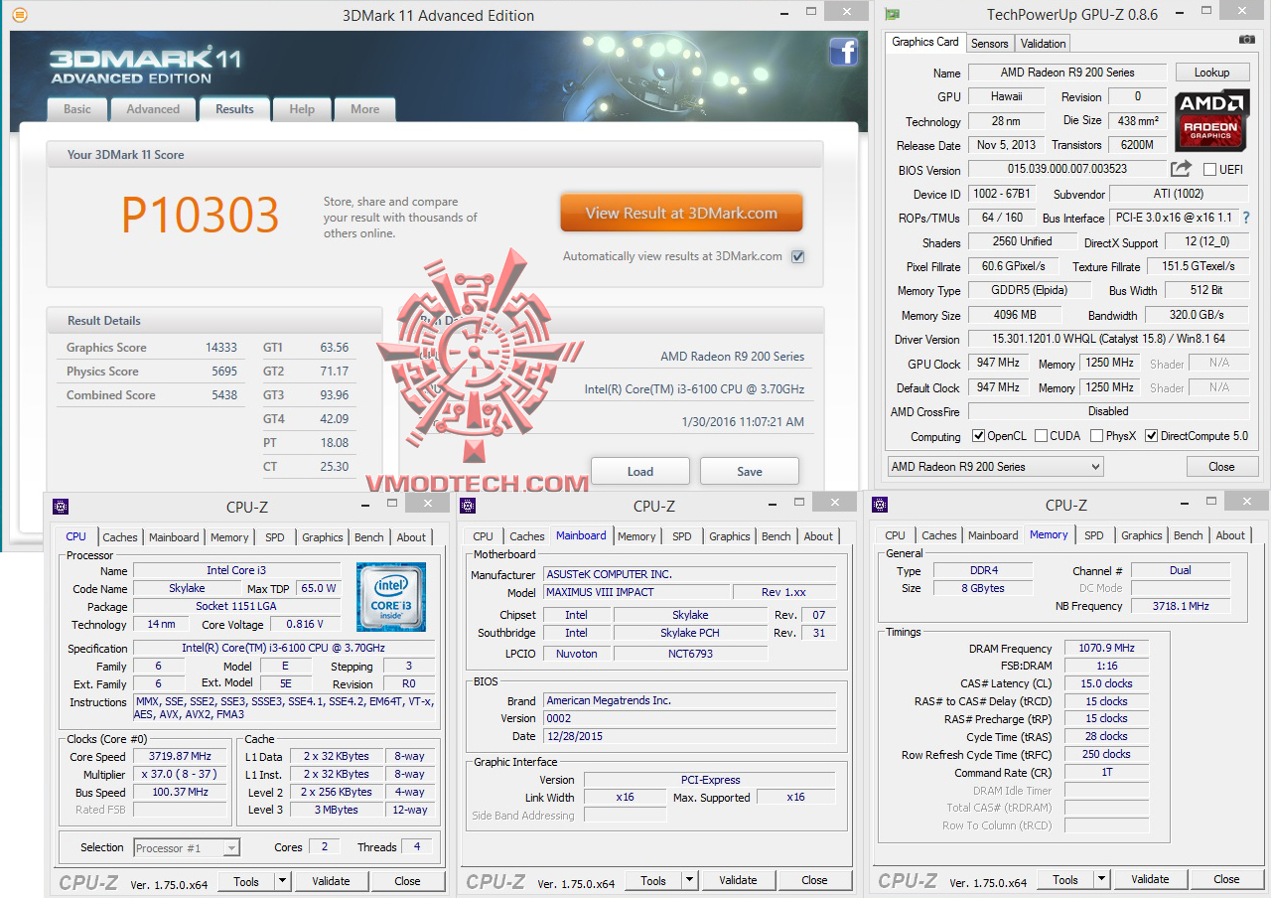Image resolution: width=1271 pixels, height=898 pixels.
Task: Click the Physics Score value 5695
Action: [224, 372]
